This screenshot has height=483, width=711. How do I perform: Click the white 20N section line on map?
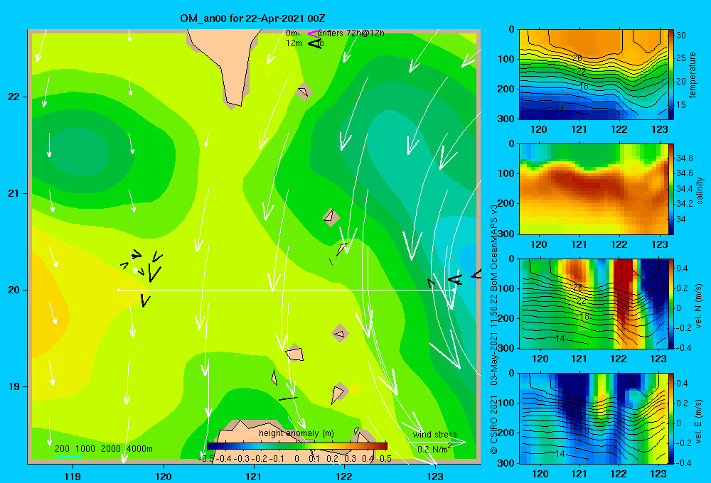pyautogui.click(x=286, y=290)
